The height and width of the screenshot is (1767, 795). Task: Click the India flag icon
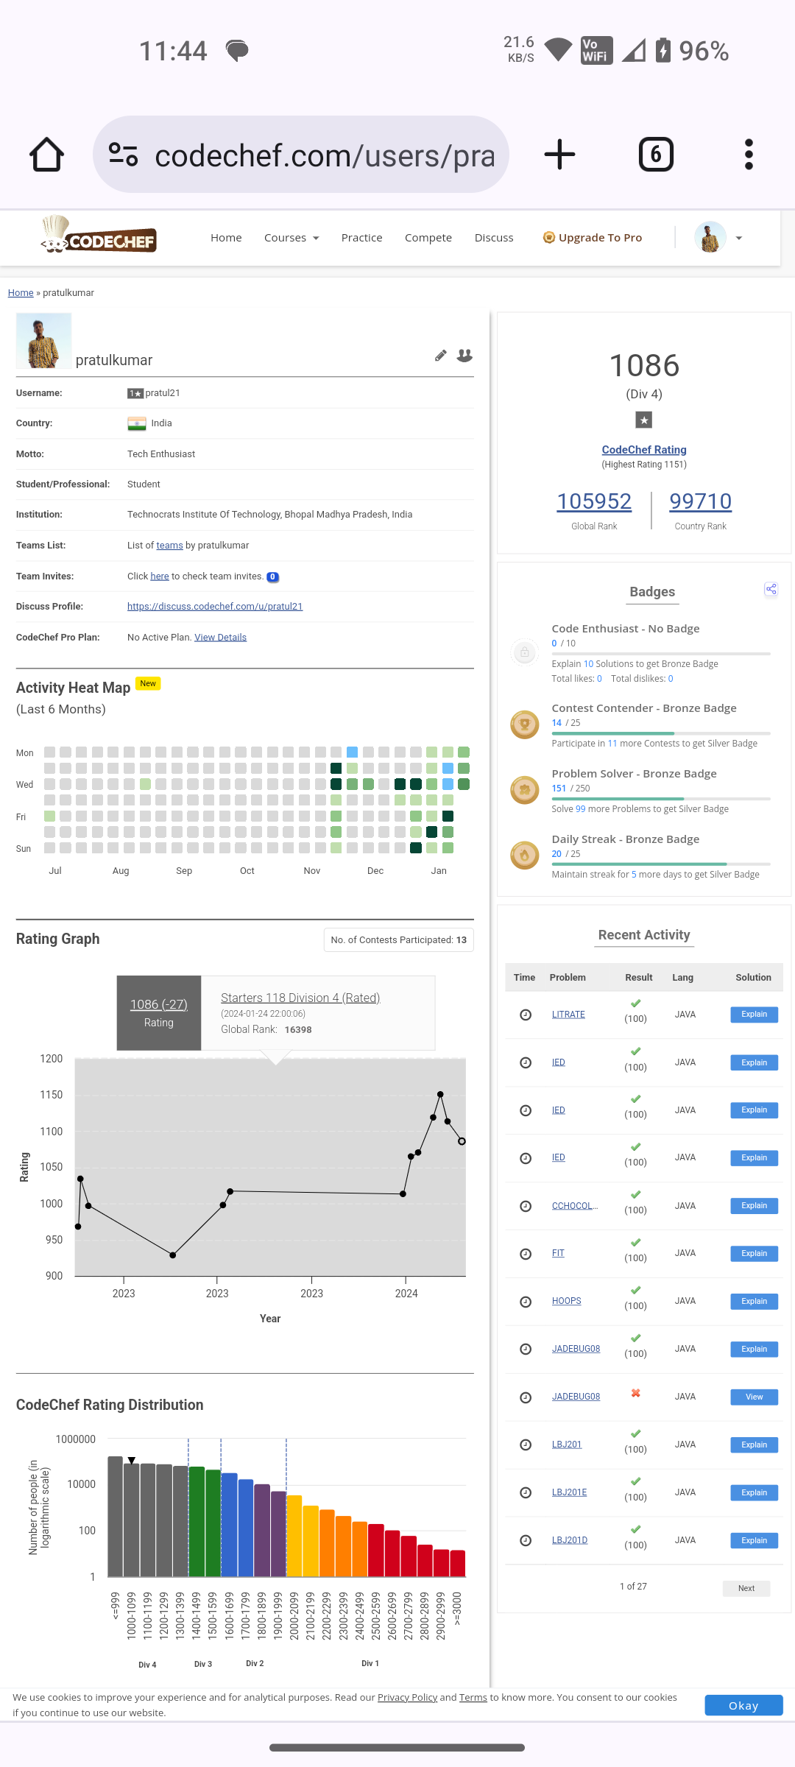[137, 423]
